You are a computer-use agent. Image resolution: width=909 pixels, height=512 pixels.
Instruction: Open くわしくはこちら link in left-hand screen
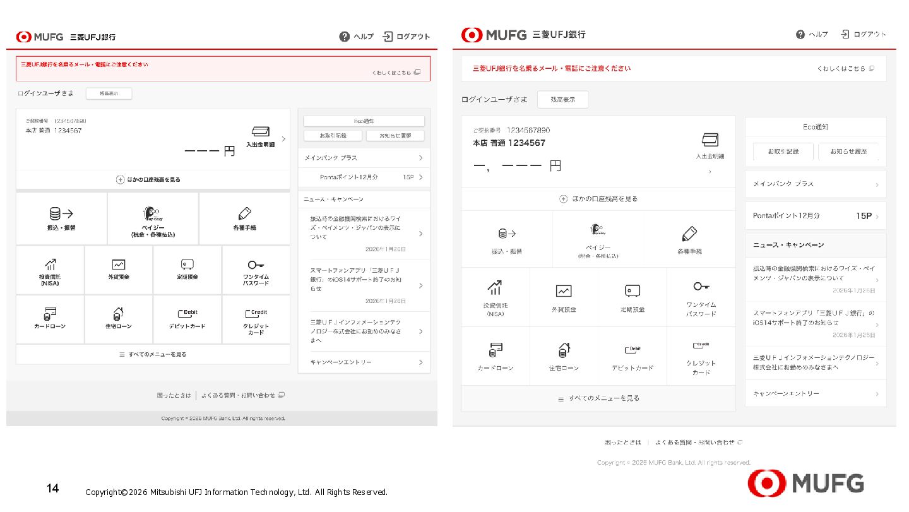[x=396, y=73]
